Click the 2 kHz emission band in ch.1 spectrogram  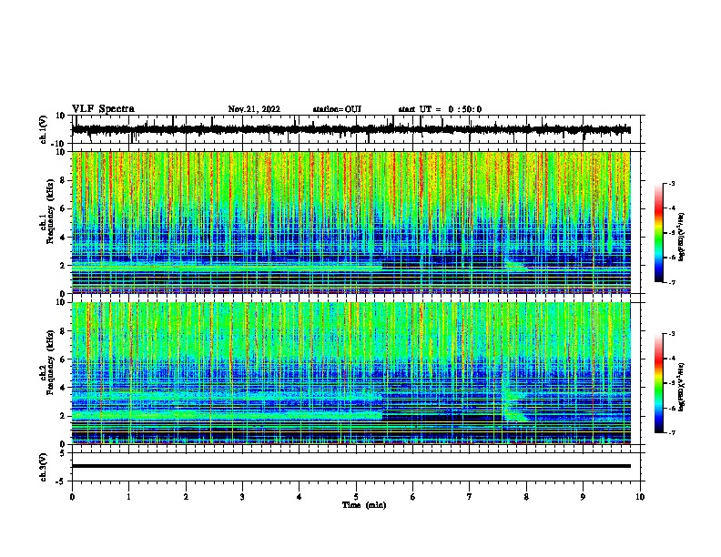tap(228, 267)
